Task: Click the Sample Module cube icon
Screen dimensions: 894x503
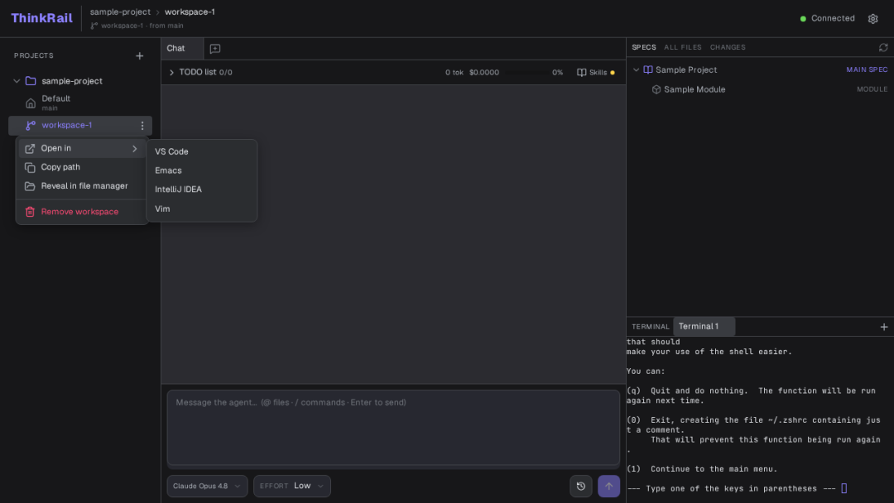Action: (656, 89)
